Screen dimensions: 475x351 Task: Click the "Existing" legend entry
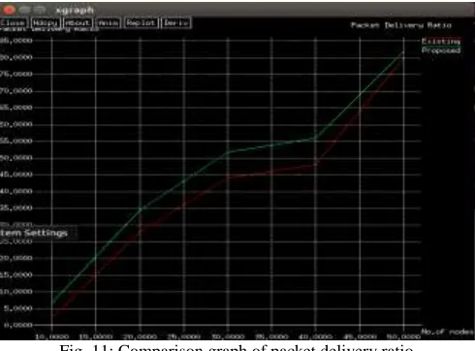click(x=441, y=42)
